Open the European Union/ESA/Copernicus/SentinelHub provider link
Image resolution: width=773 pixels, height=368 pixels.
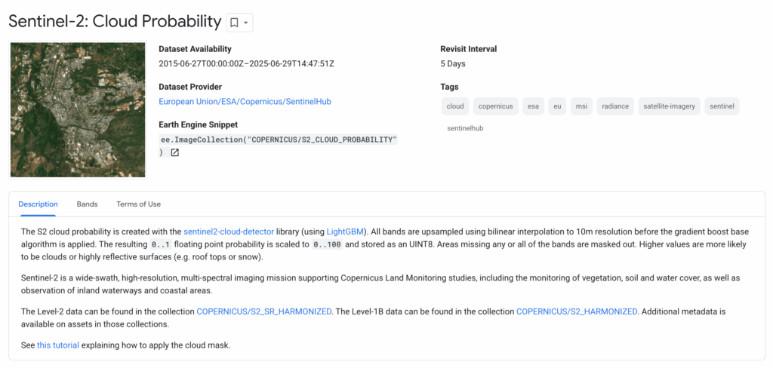245,102
